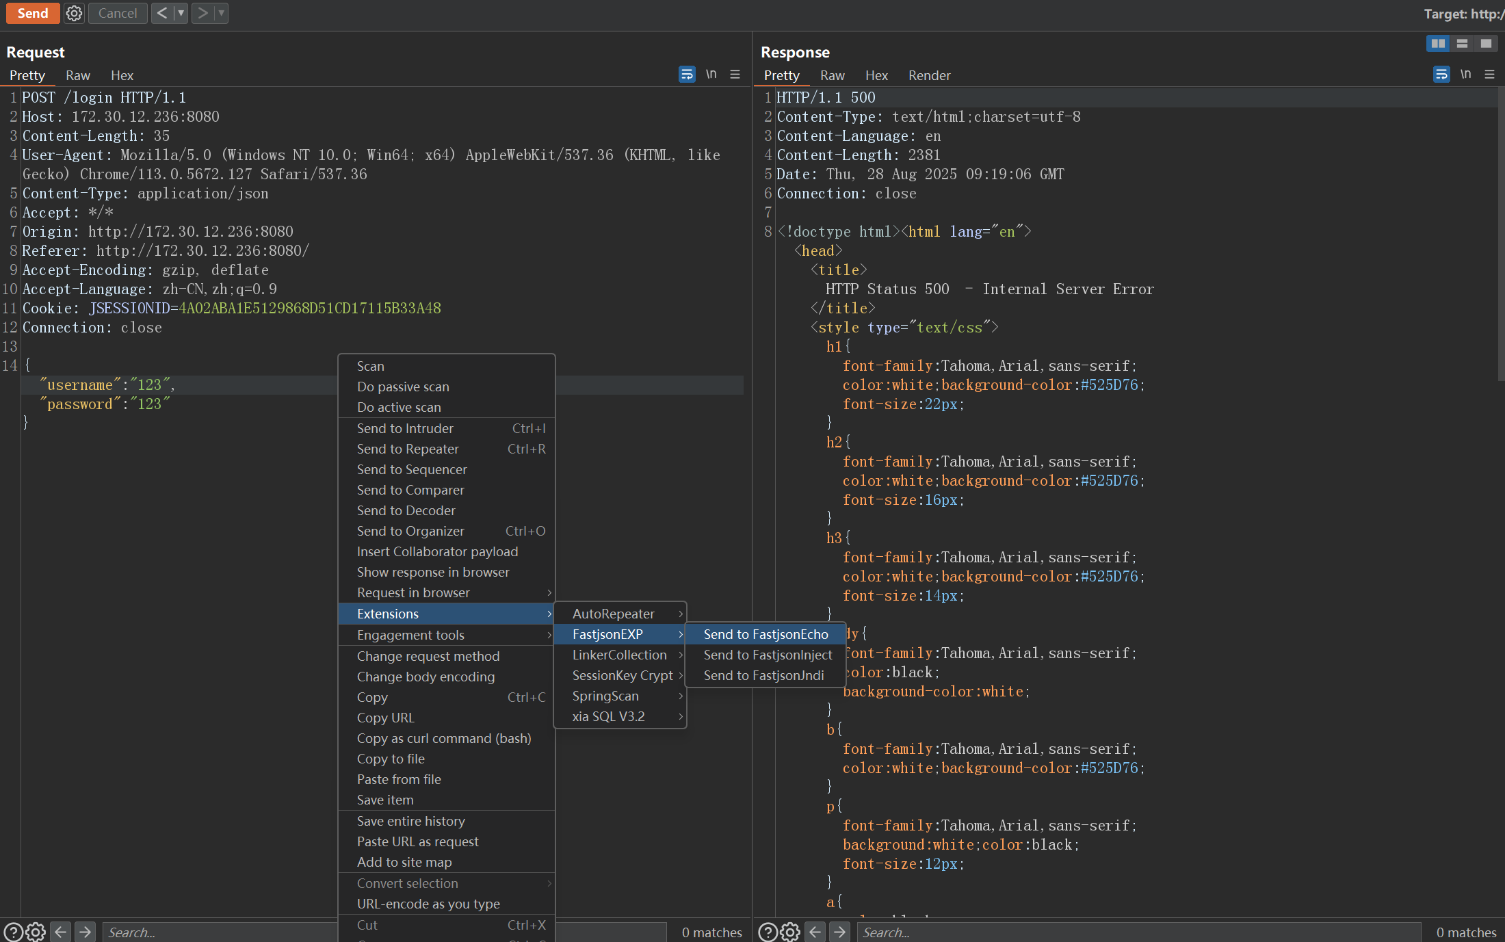Viewport: 1505px width, 942px height.
Task: Toggle word wrap icon in Request panel
Action: tap(687, 75)
